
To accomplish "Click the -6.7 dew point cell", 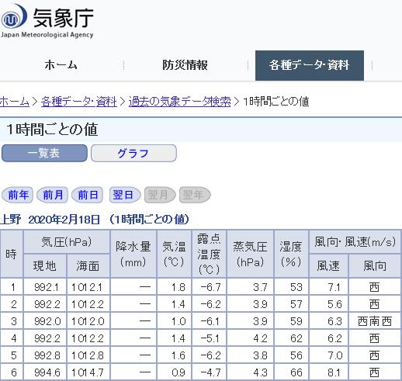I will [x=210, y=286].
